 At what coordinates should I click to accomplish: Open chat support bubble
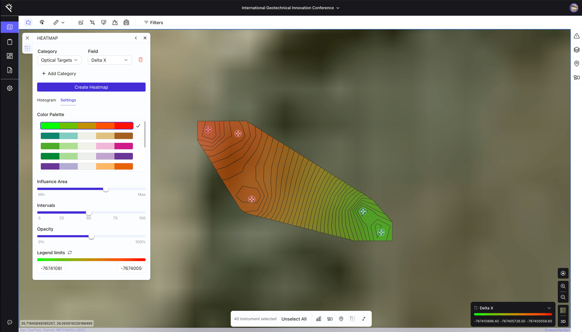point(10,322)
